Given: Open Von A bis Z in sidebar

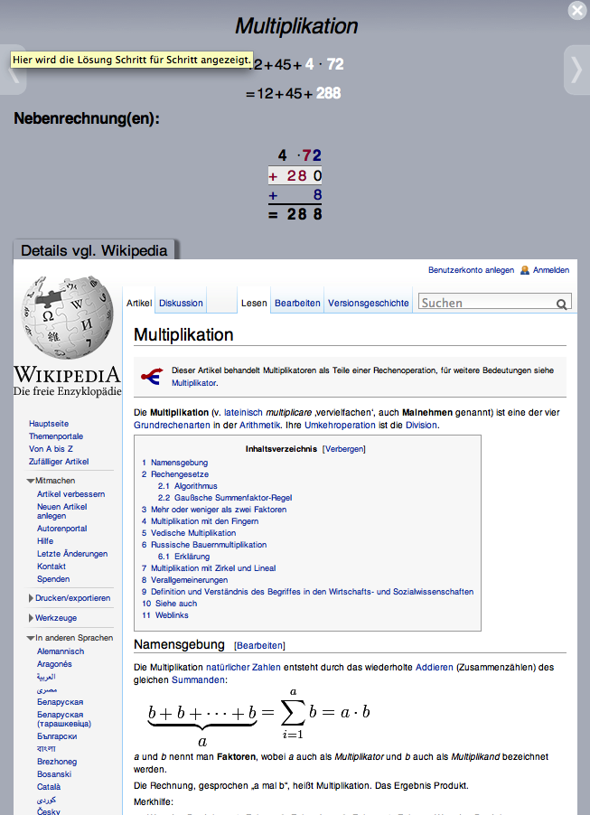Looking at the screenshot, I should (x=51, y=449).
